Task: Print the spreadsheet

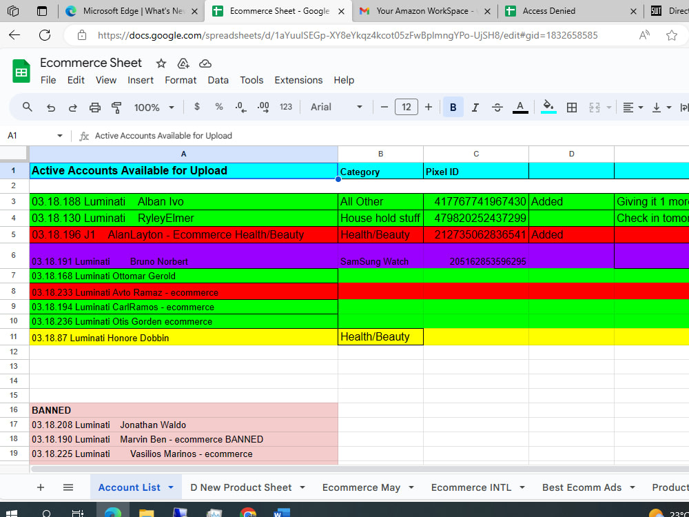Action: [x=95, y=108]
